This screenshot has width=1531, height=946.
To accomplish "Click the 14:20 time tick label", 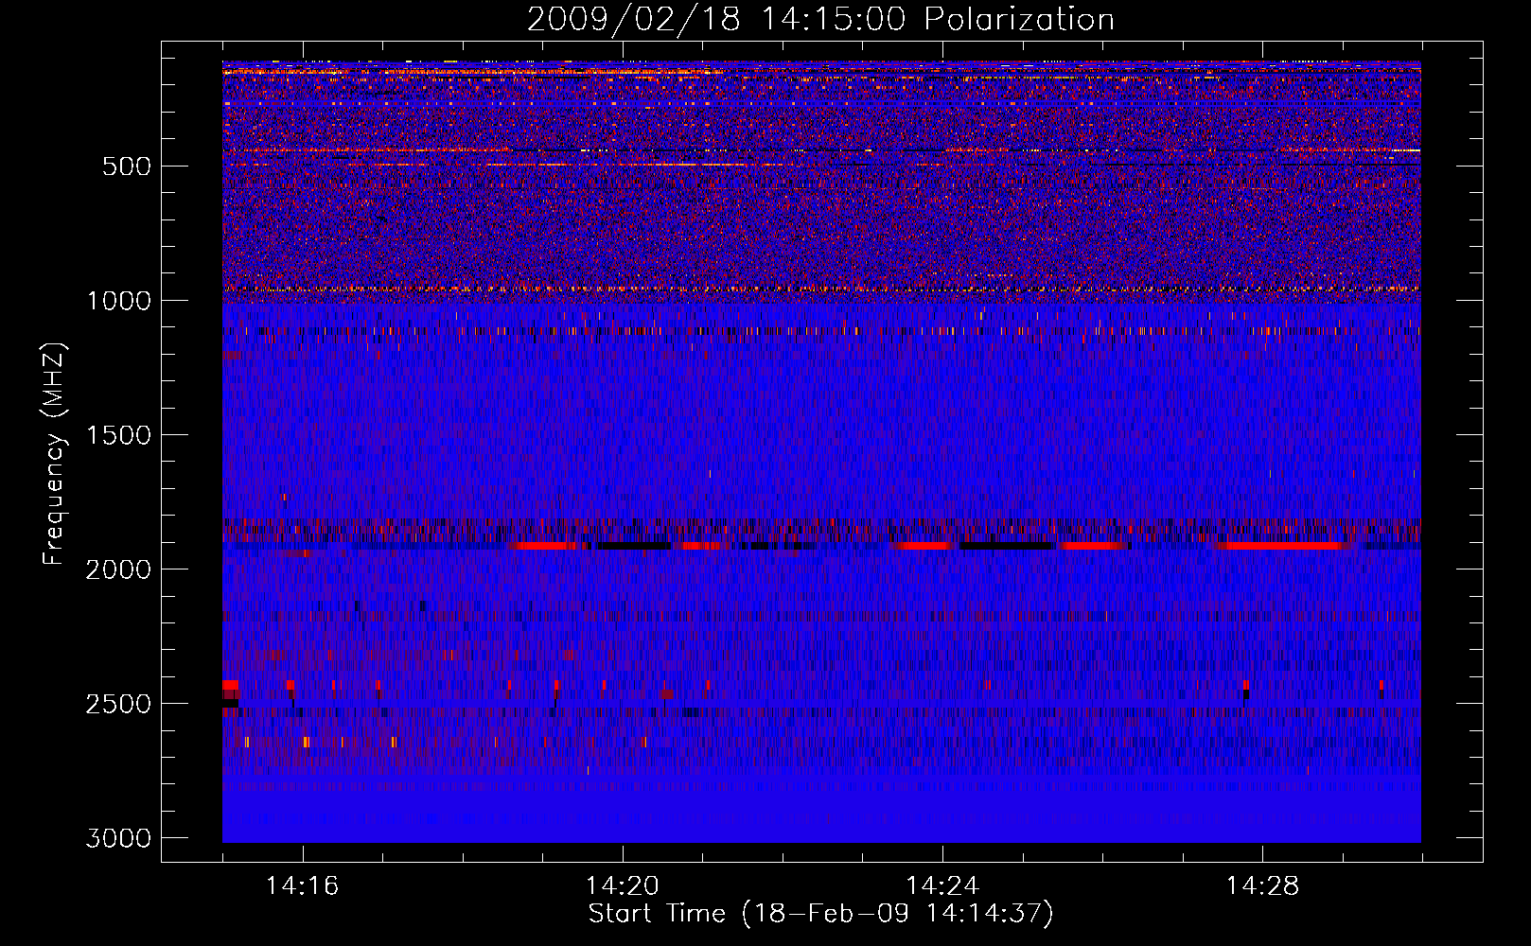I will (623, 885).
